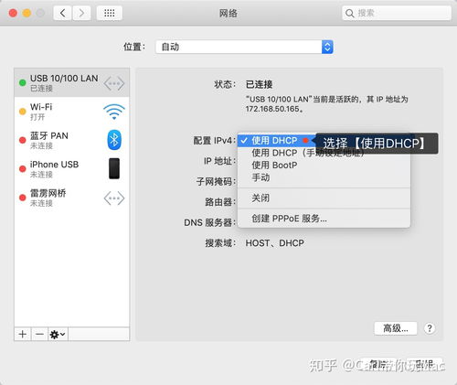Click the iPhone USB phone icon

114,168
